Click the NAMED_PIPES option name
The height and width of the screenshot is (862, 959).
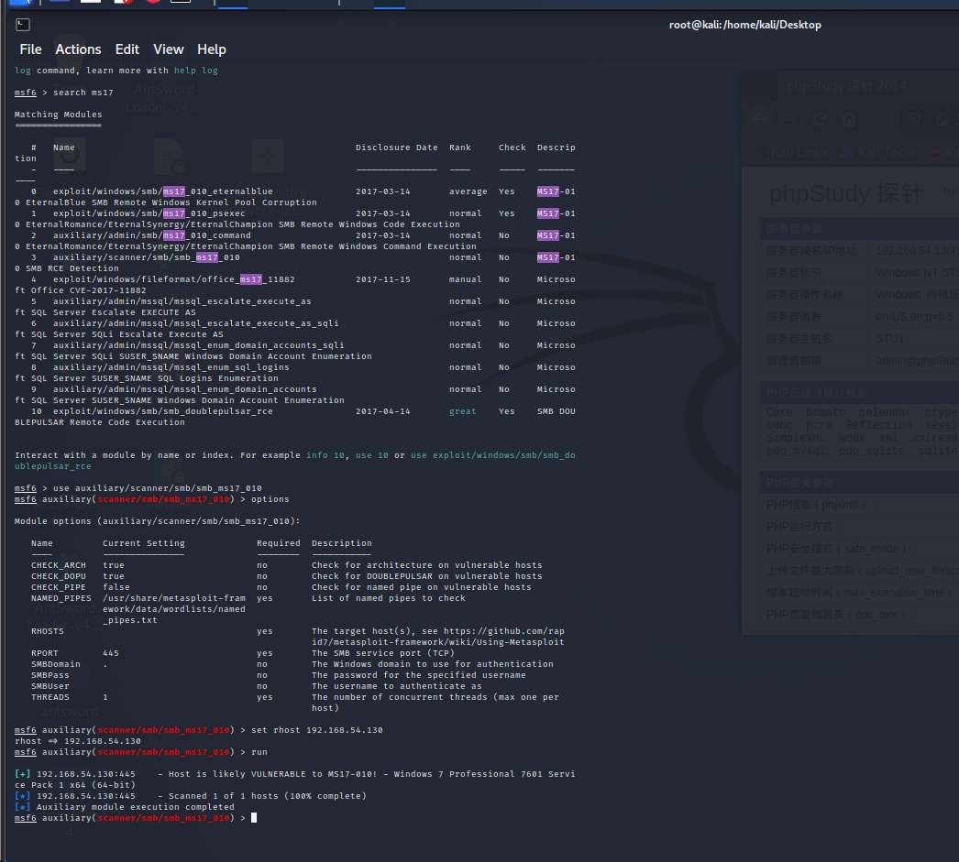pyautogui.click(x=61, y=598)
